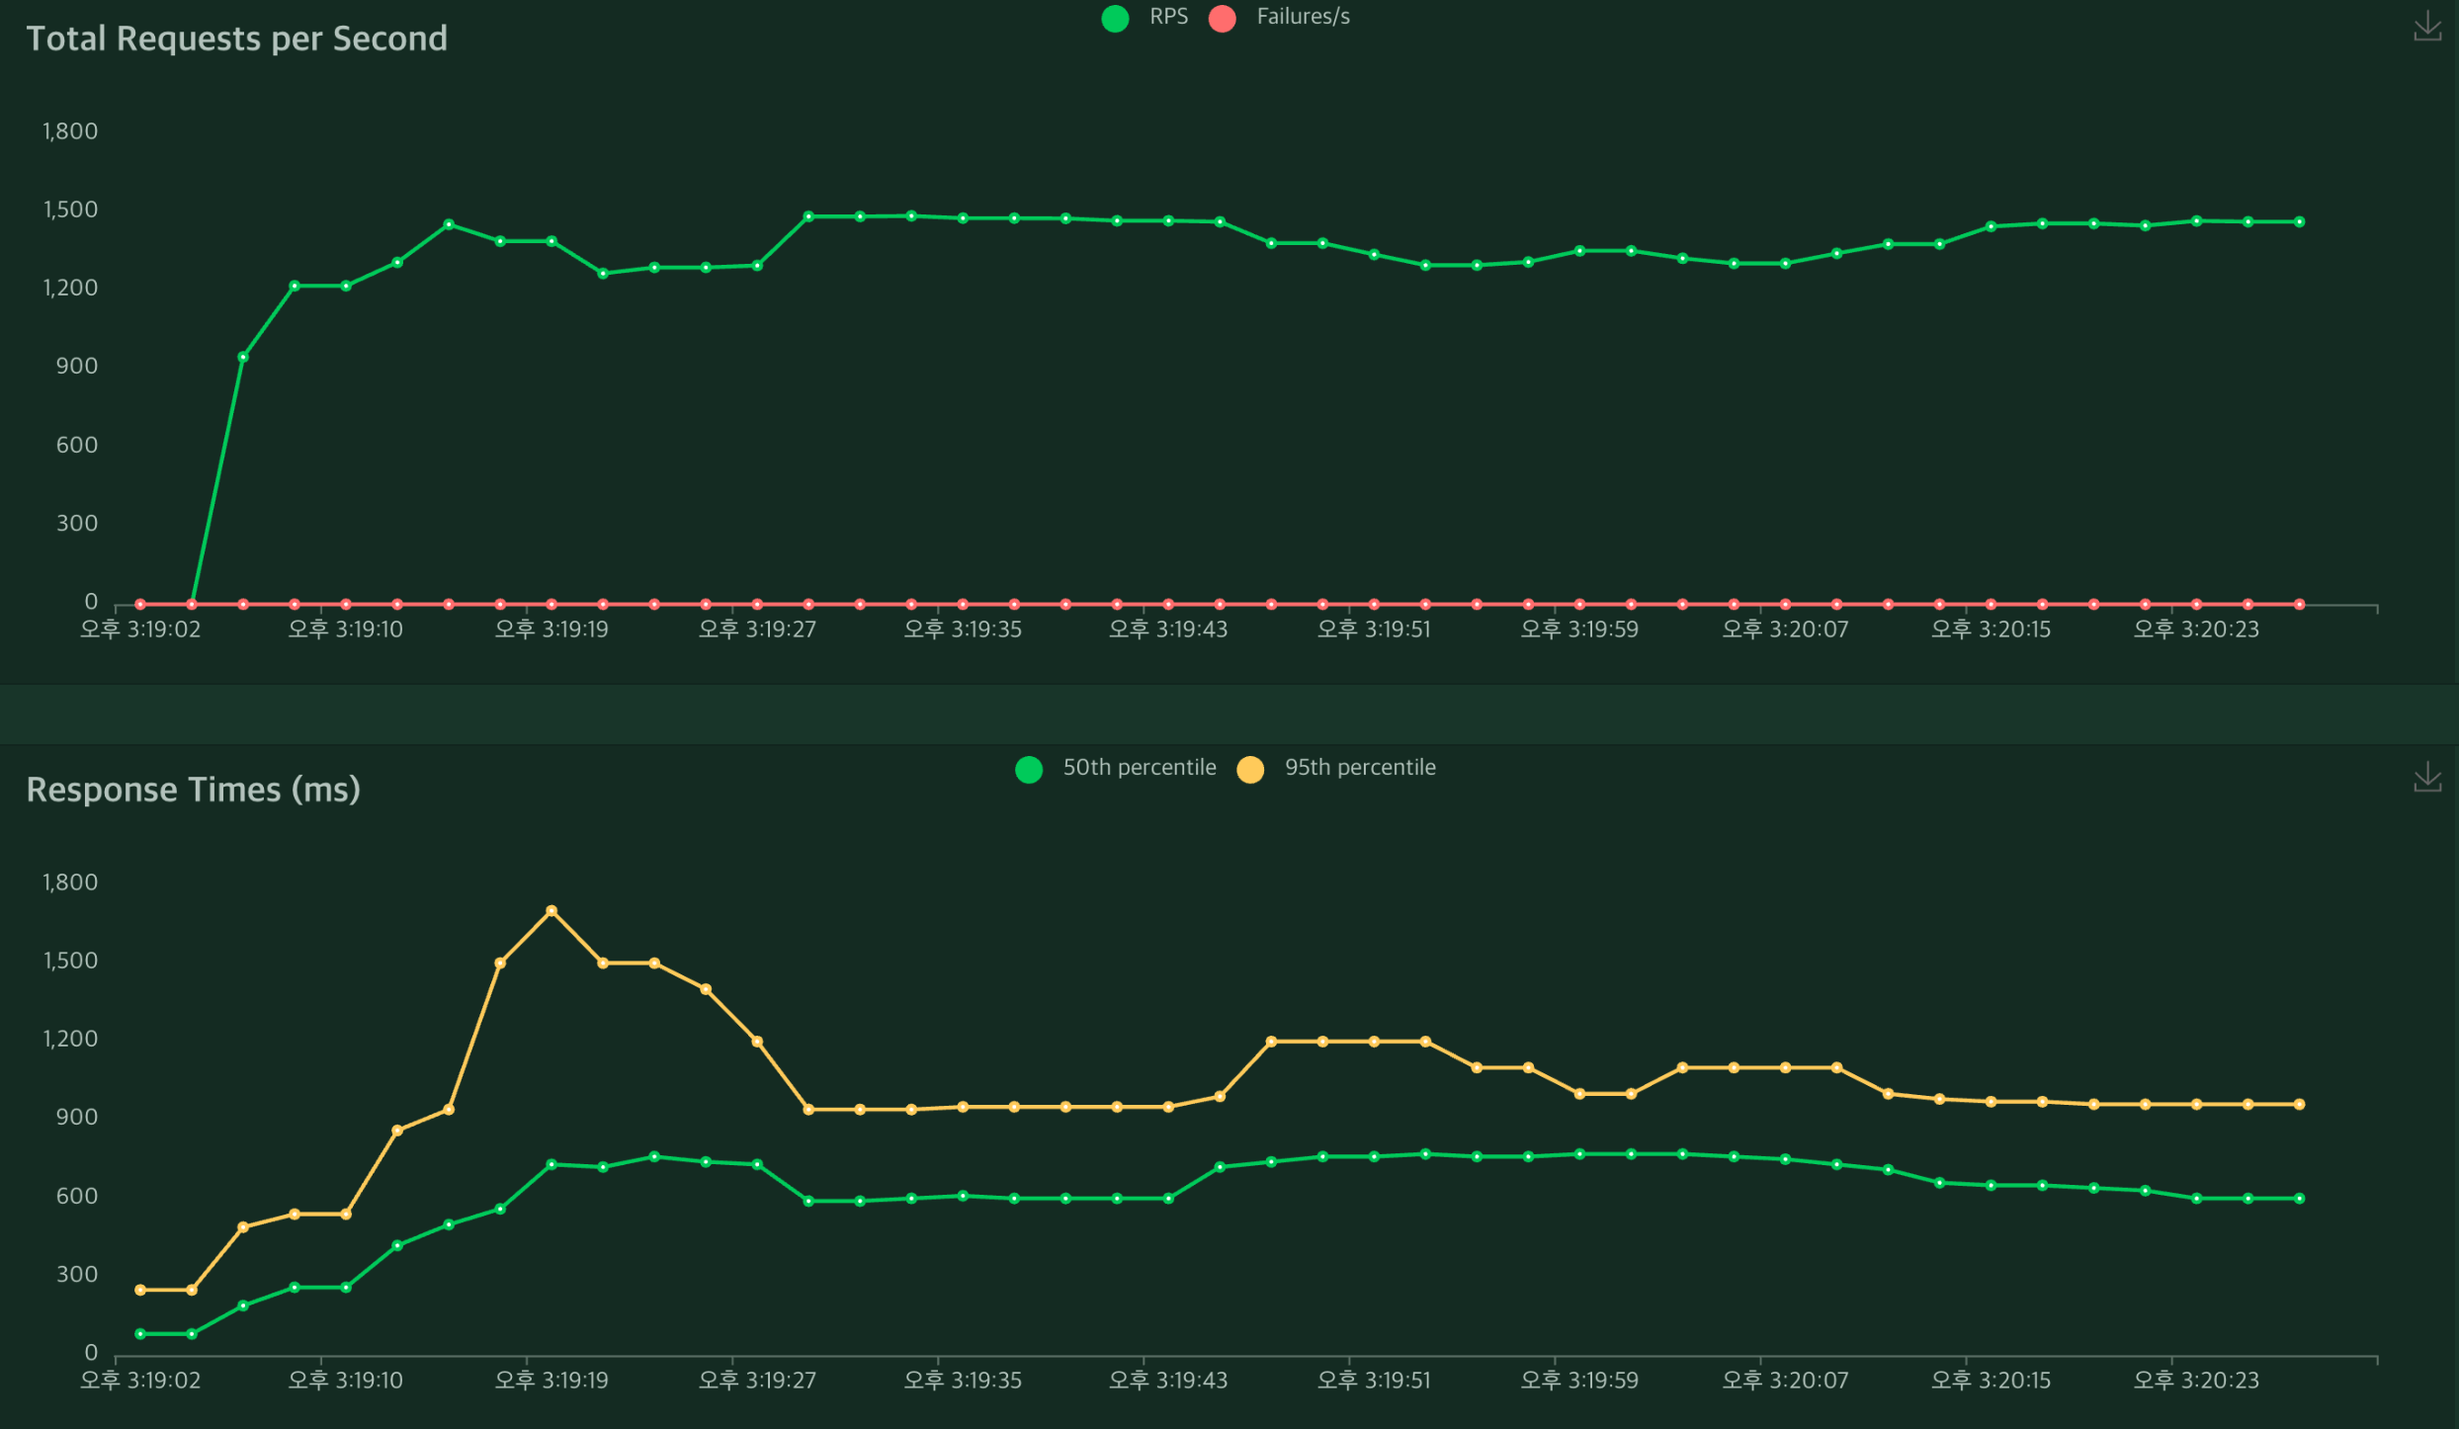
Task: Click first Failures/s point at 3:19:02
Action: click(x=140, y=604)
